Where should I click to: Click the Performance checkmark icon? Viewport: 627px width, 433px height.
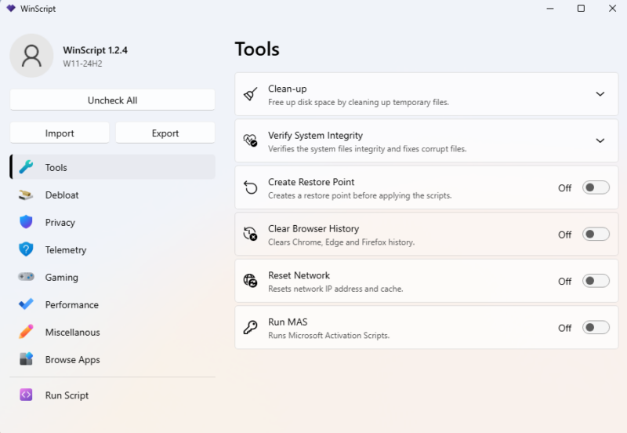27,304
